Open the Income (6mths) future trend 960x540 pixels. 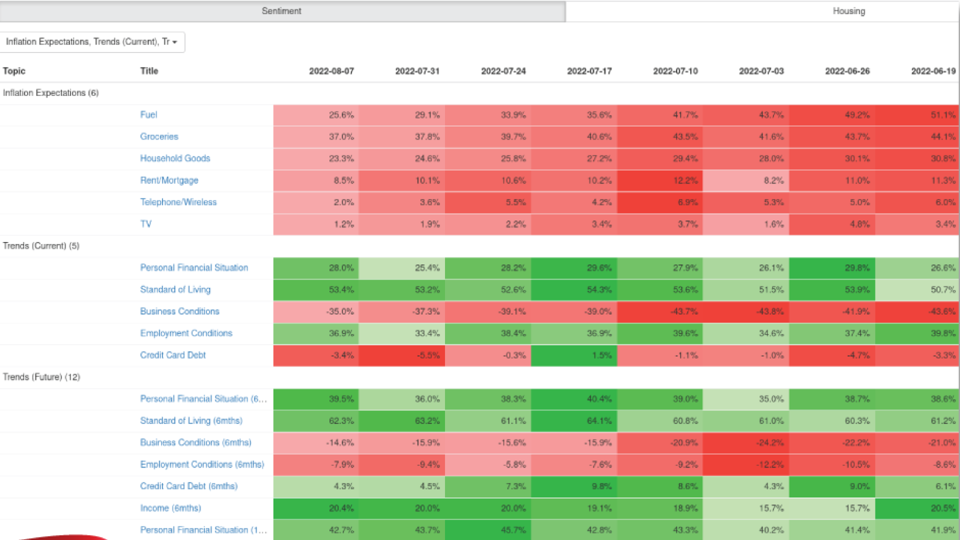pyautogui.click(x=170, y=508)
